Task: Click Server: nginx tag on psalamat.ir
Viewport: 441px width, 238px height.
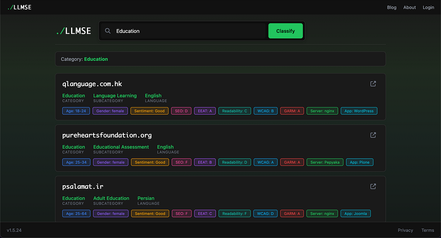Action: pyautogui.click(x=322, y=213)
